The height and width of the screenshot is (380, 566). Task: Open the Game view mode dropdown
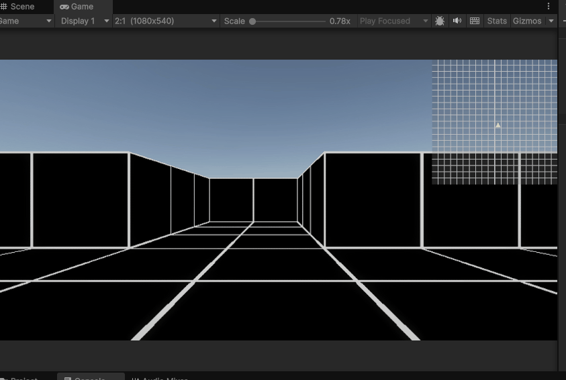point(26,21)
